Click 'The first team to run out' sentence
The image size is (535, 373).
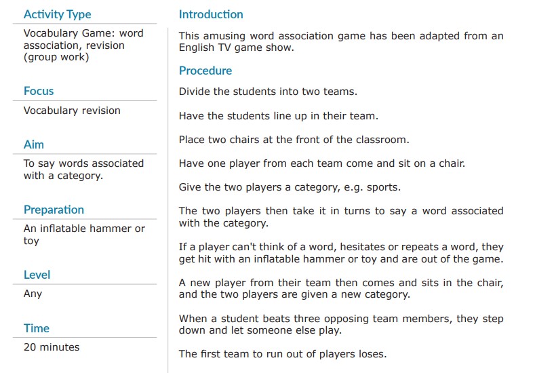(283, 353)
